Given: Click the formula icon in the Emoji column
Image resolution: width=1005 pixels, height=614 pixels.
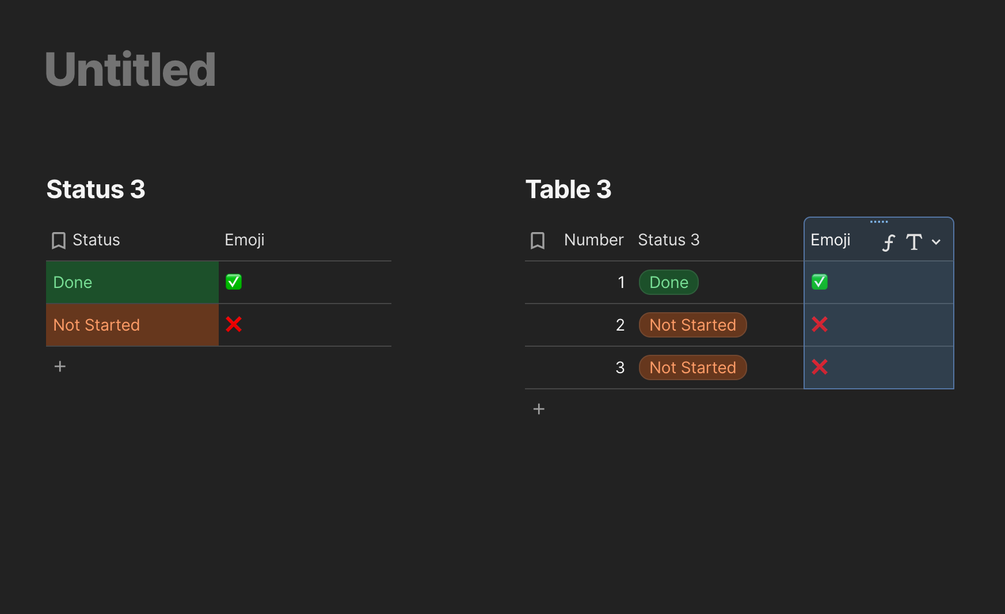Looking at the screenshot, I should [889, 242].
